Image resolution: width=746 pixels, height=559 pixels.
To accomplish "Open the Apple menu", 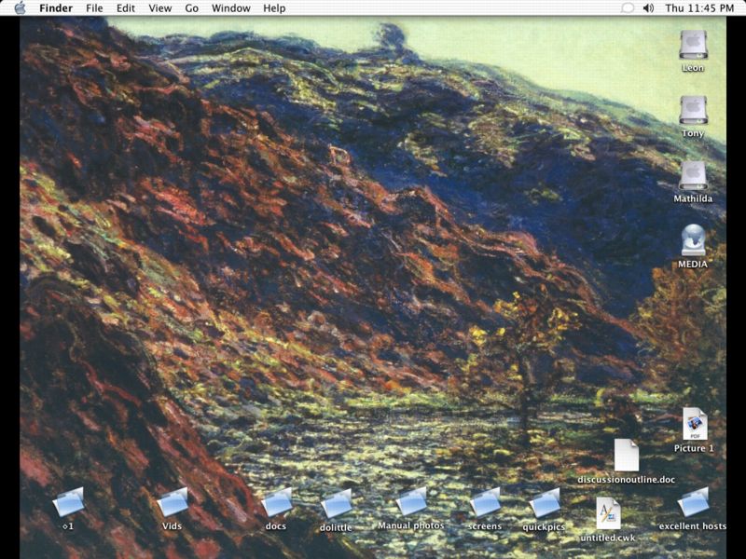I will click(20, 8).
